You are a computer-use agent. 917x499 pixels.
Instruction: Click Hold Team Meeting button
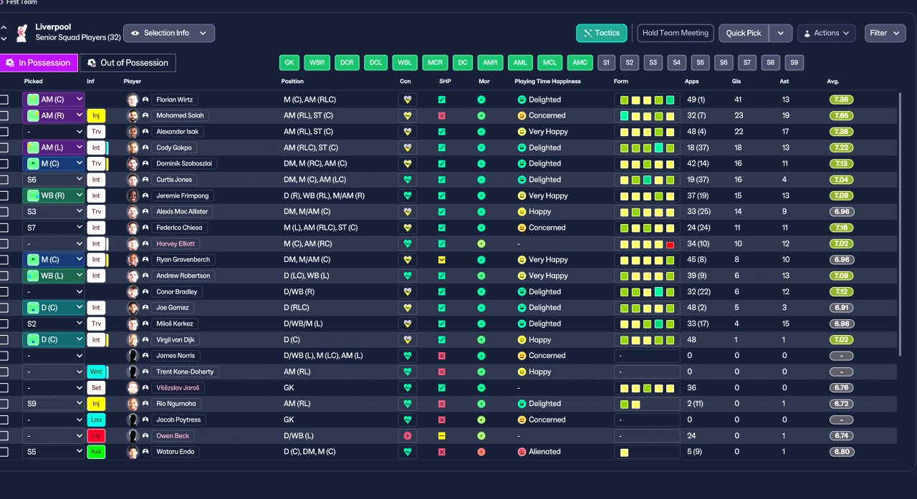click(x=675, y=33)
